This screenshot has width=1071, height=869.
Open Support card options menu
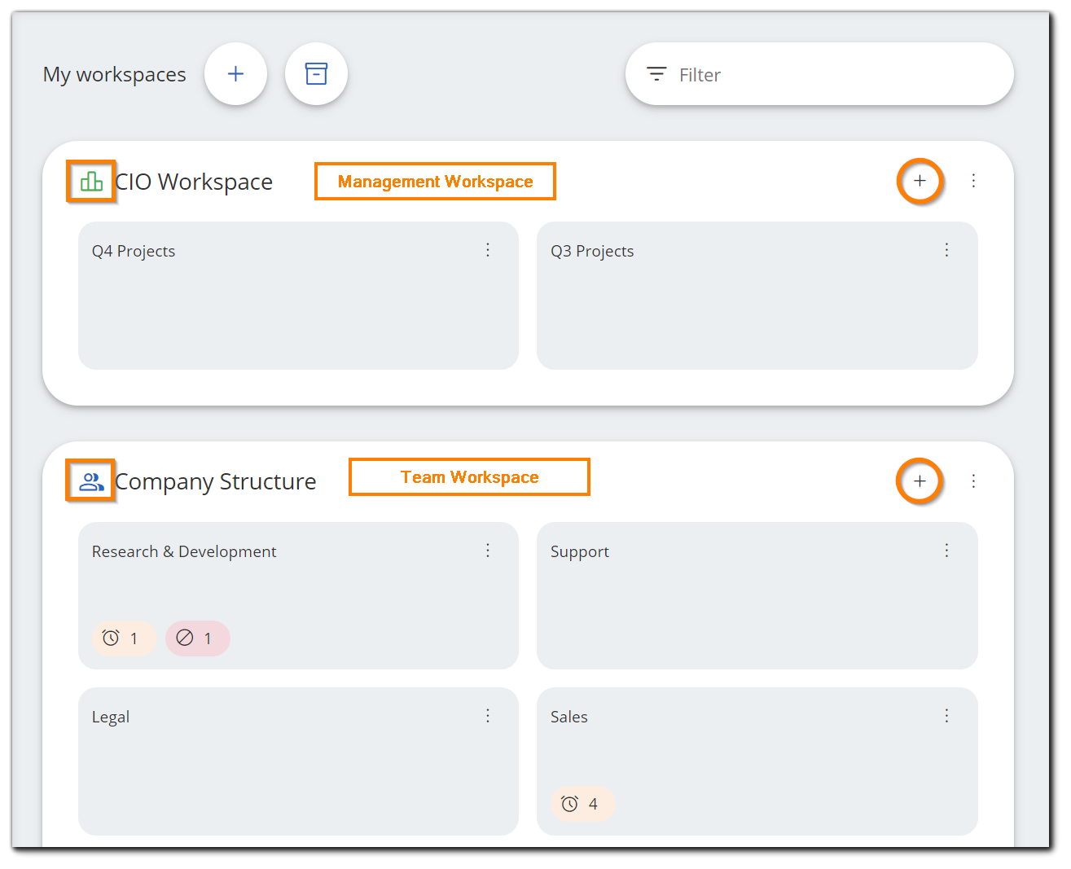tap(946, 551)
